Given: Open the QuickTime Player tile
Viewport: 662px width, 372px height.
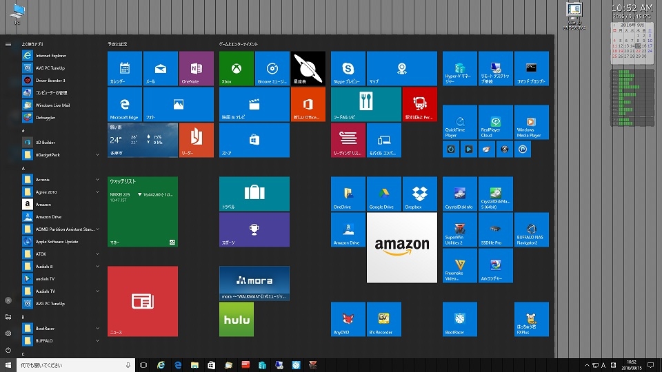Looking at the screenshot, I should pyautogui.click(x=460, y=123).
